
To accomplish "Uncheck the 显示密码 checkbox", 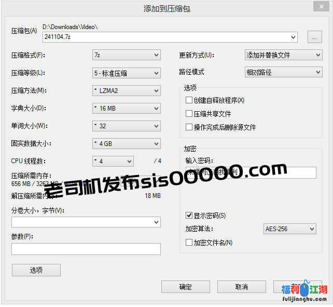I will 189,216.
